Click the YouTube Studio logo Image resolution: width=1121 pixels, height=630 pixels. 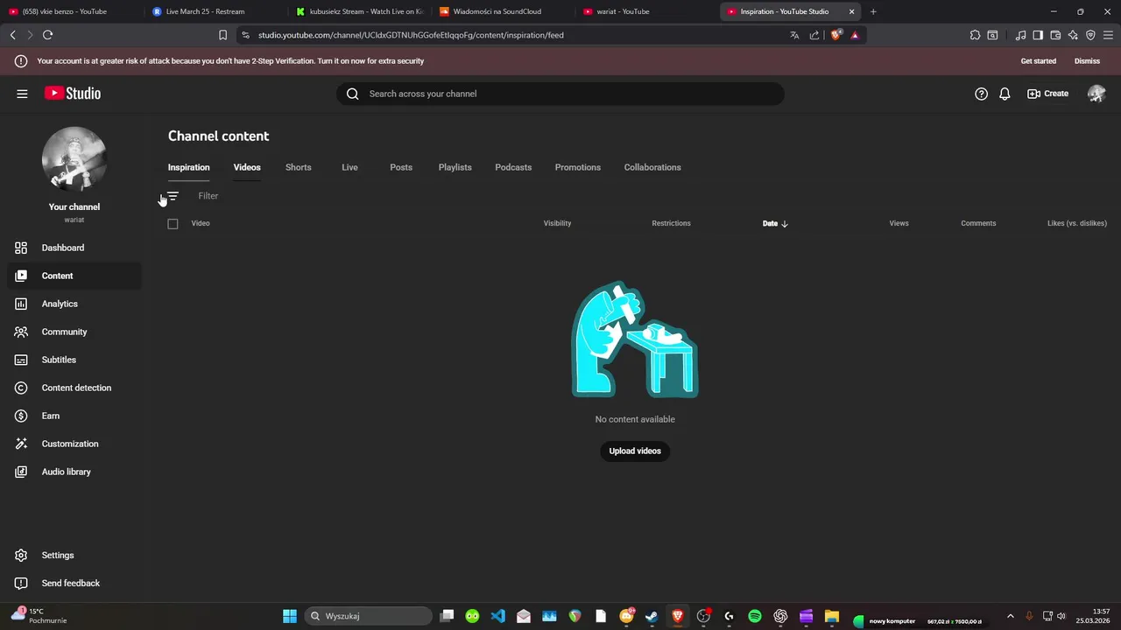[73, 94]
